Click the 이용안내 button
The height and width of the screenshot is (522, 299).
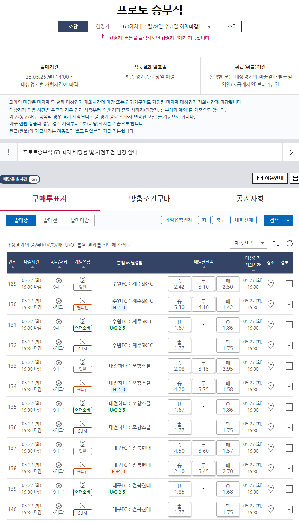click(270, 179)
